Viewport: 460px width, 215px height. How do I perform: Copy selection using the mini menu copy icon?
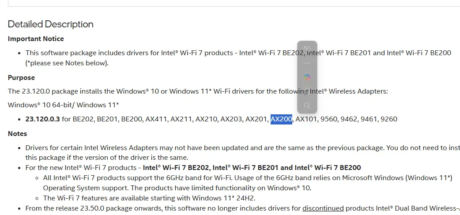pyautogui.click(x=307, y=91)
